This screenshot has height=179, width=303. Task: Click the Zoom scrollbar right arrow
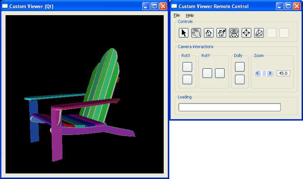270,73
